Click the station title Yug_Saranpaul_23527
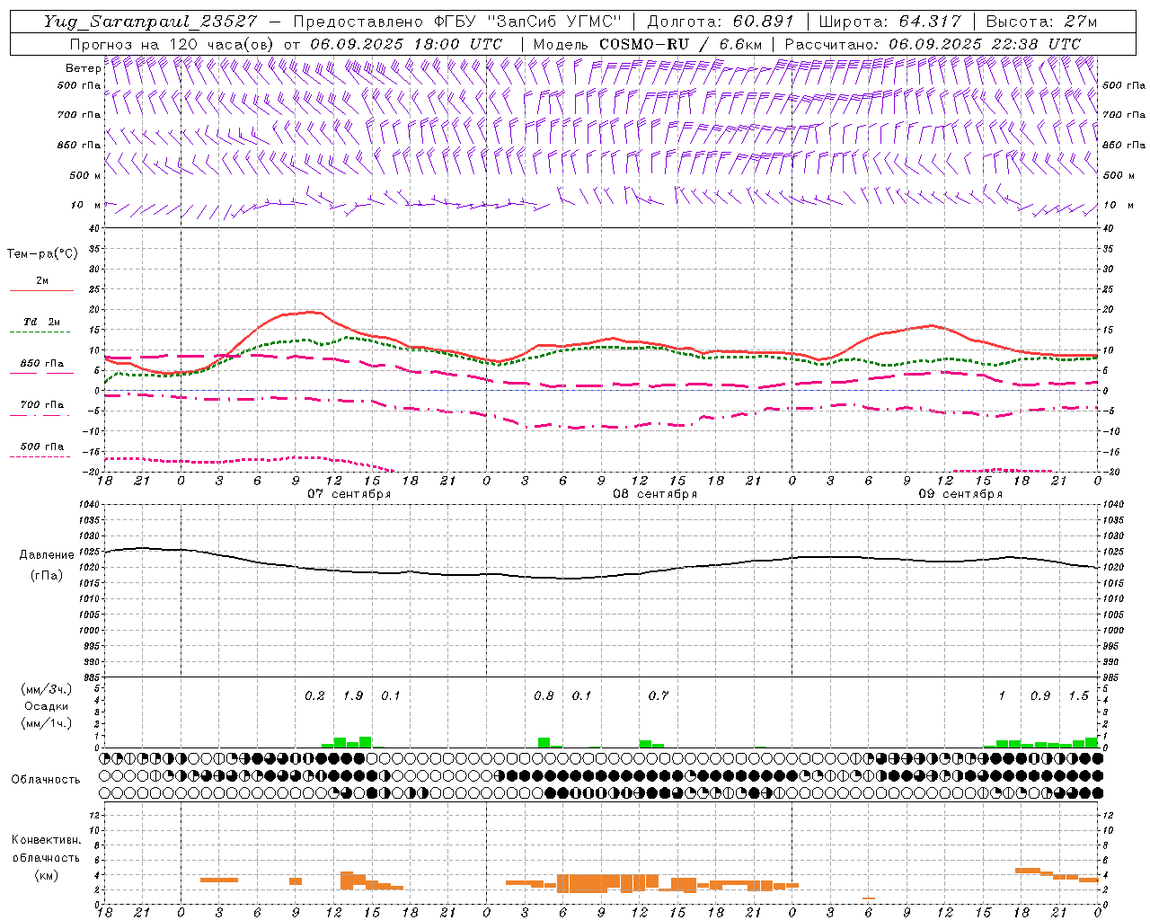1150x920 pixels. point(149,22)
